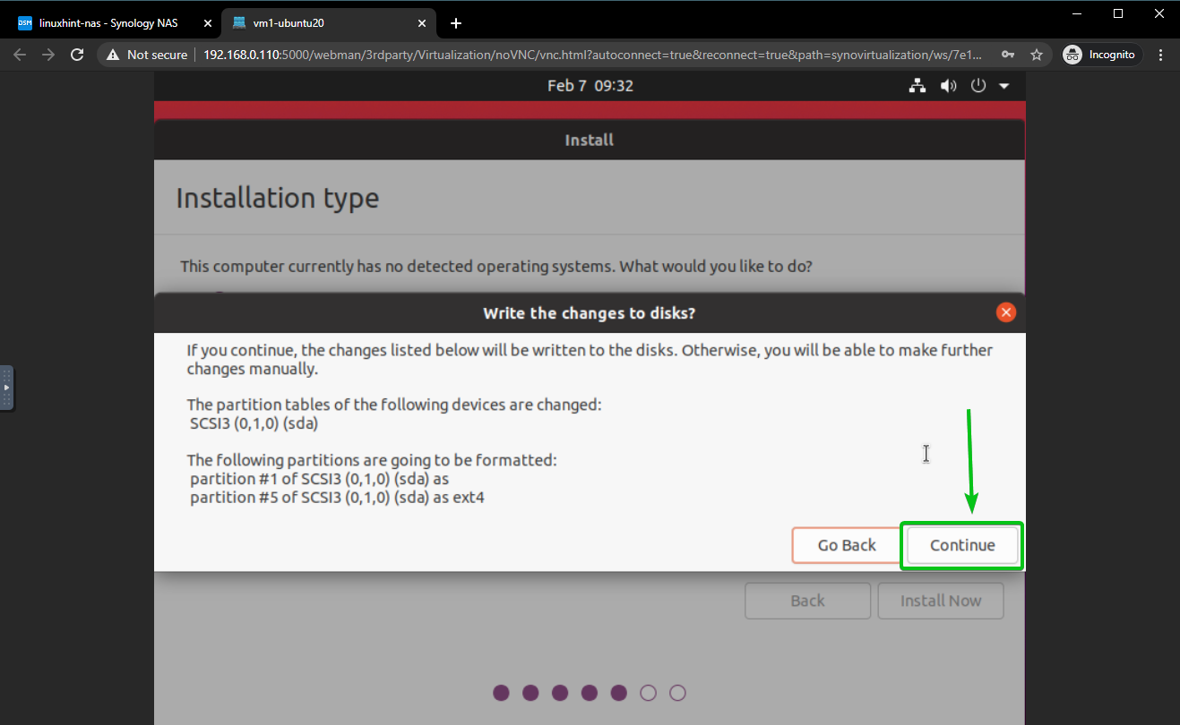This screenshot has width=1180, height=725.
Task: Open the network icon in Ubuntu's top bar
Action: [x=917, y=86]
